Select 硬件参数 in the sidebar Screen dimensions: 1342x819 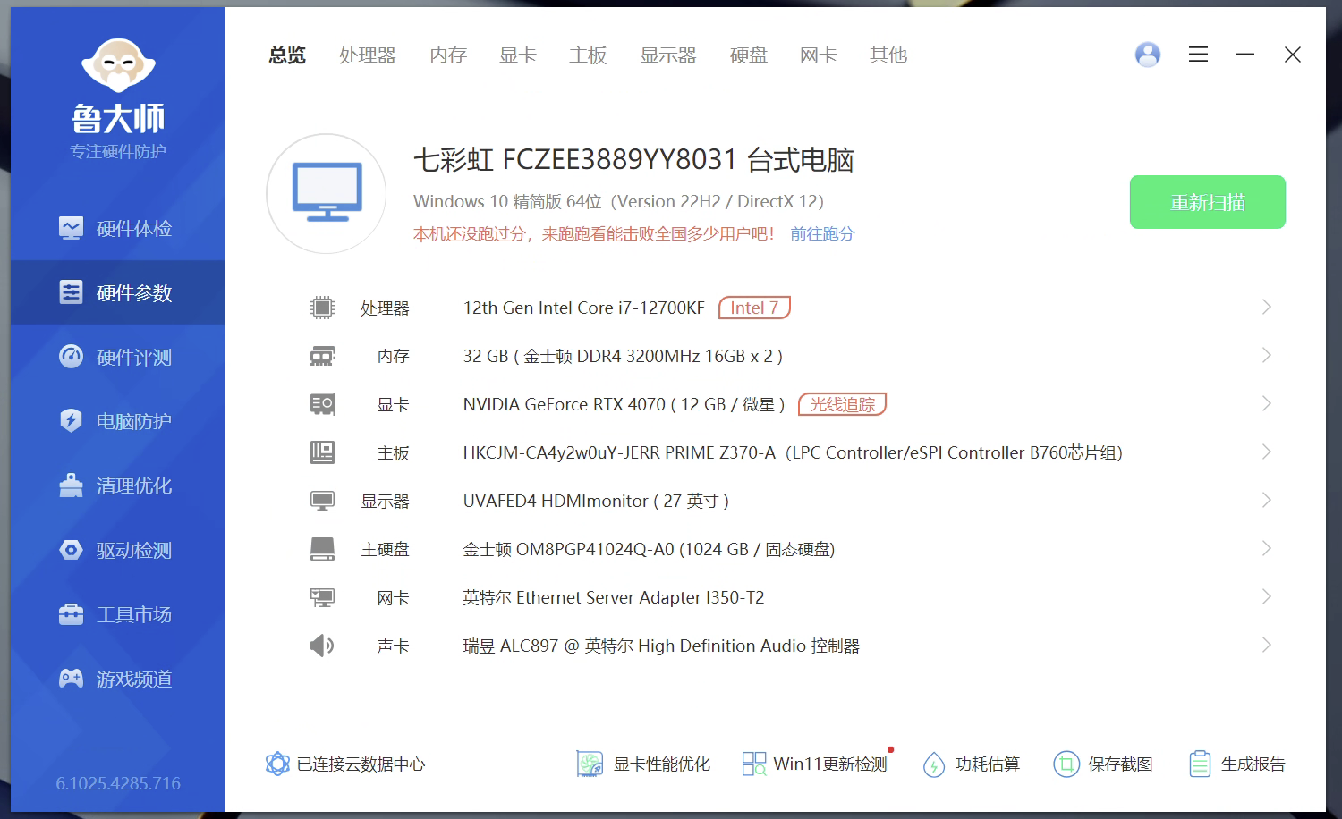117,292
